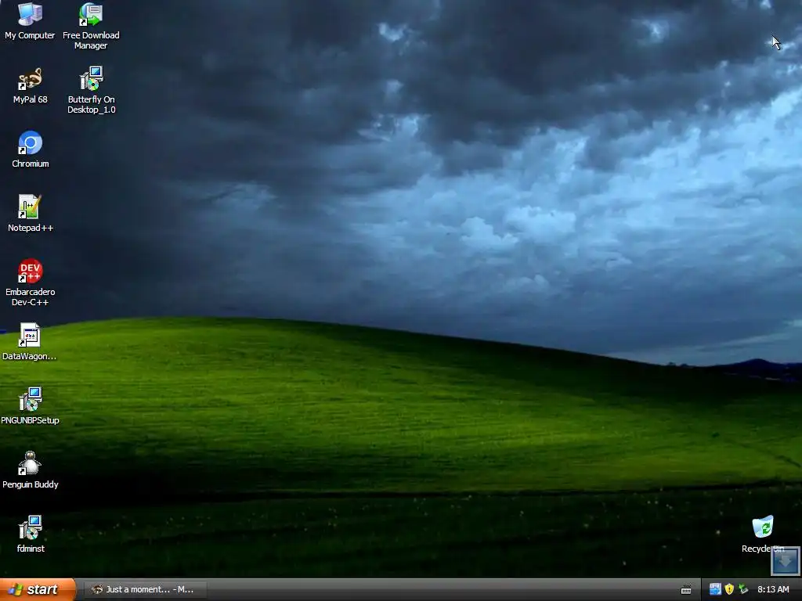Select the DataWagon... desktop shortcut
Viewport: 802px width, 601px height.
click(30, 341)
